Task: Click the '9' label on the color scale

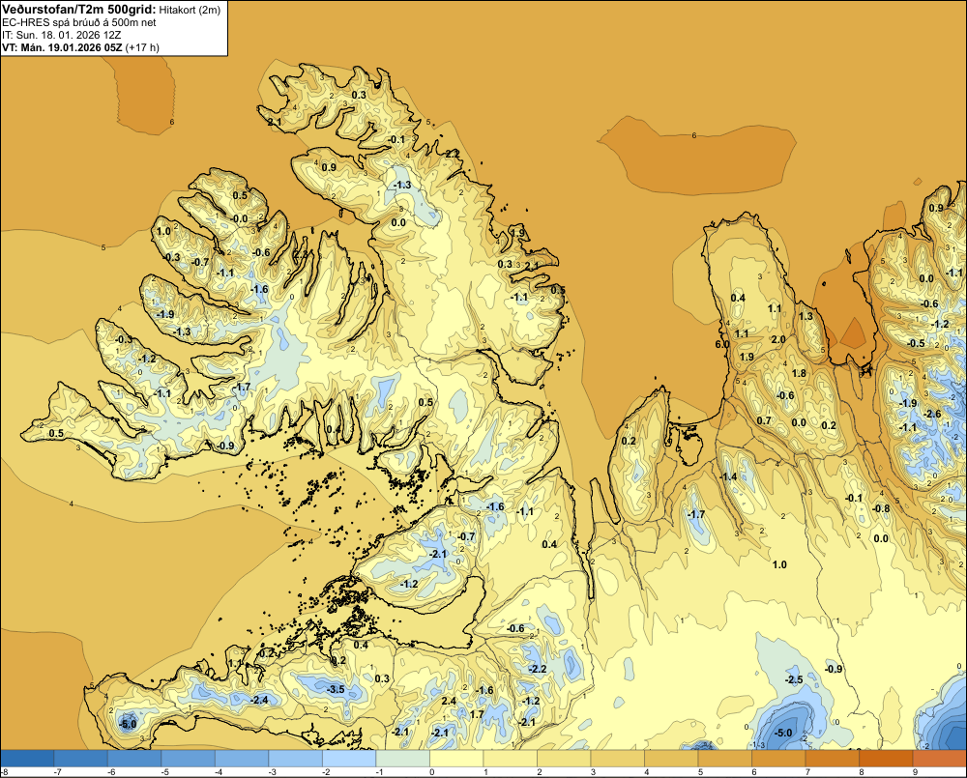Action: (915, 772)
